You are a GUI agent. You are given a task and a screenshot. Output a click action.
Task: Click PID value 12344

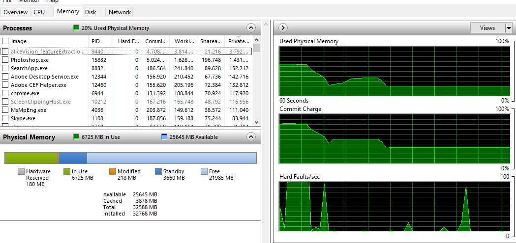pos(98,77)
